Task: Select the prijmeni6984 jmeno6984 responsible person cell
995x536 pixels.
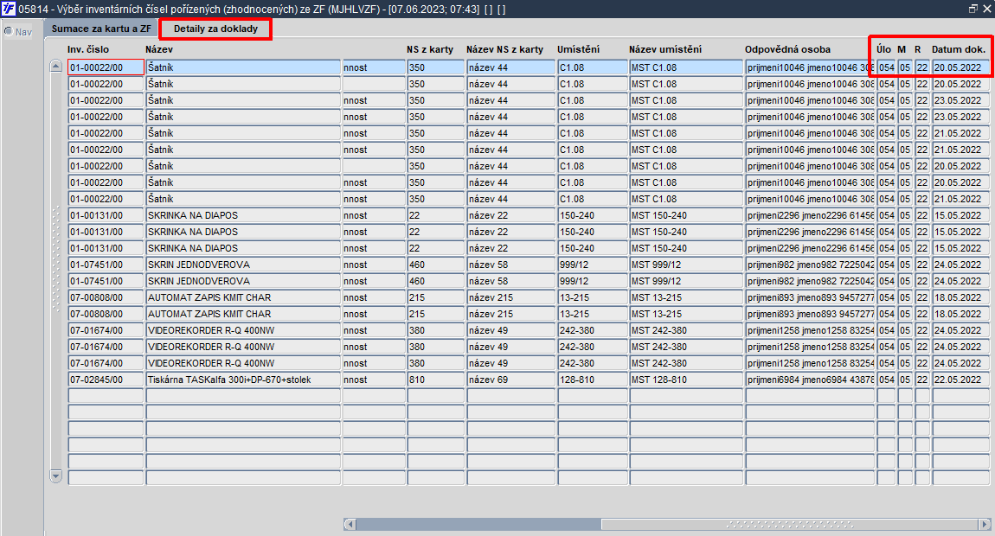Action: point(810,380)
